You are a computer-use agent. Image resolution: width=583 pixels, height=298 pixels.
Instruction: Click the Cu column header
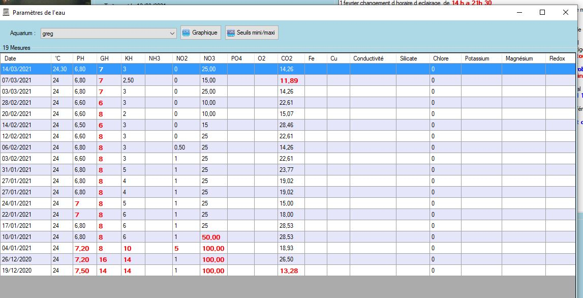339,58
